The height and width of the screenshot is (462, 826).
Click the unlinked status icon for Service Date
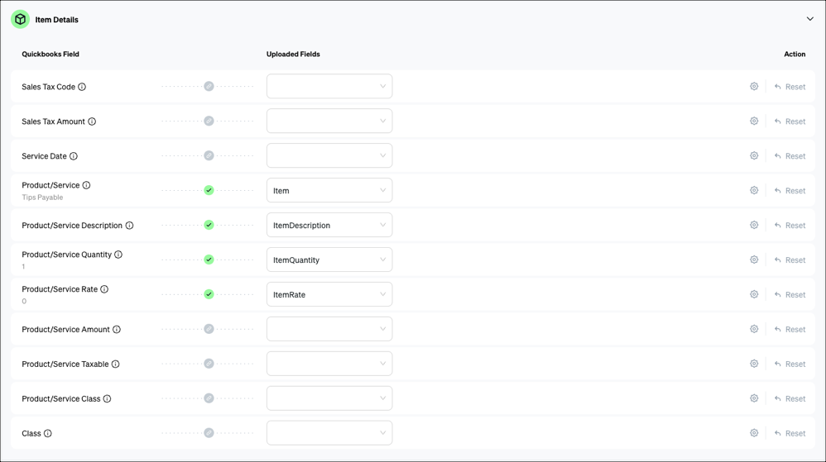click(x=209, y=155)
